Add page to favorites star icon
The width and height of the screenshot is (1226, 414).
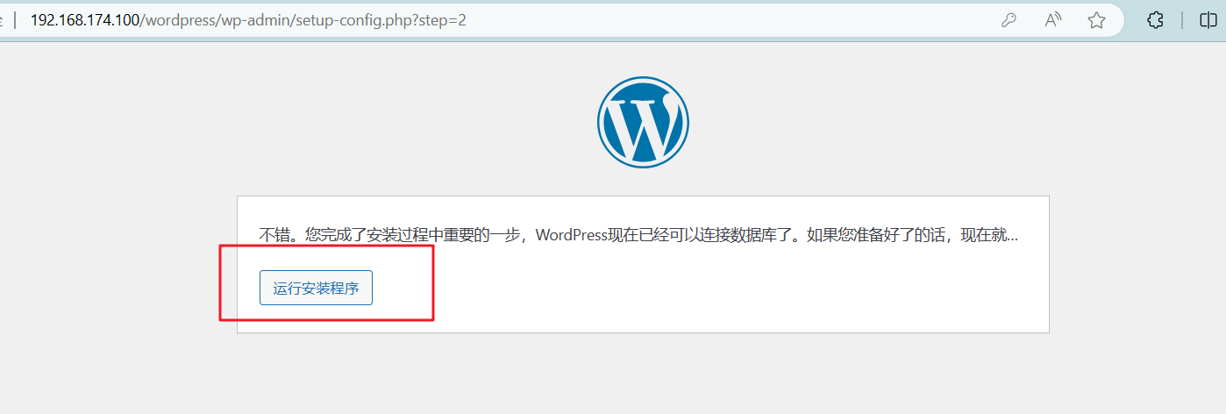tap(1096, 20)
